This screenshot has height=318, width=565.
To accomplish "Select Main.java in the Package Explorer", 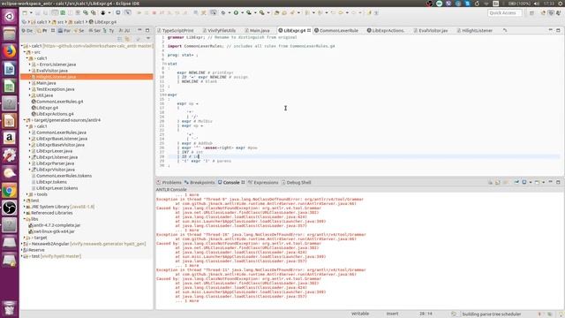I will (46, 83).
